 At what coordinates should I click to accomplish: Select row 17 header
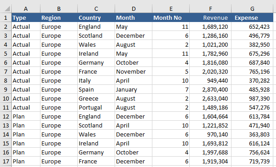pos(6,161)
